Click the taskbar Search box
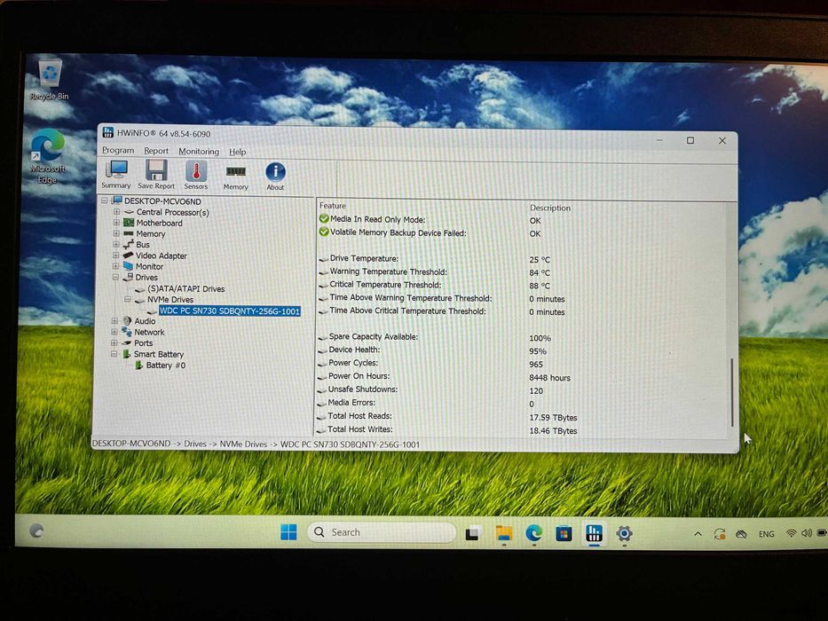Image resolution: width=828 pixels, height=621 pixels. [382, 532]
